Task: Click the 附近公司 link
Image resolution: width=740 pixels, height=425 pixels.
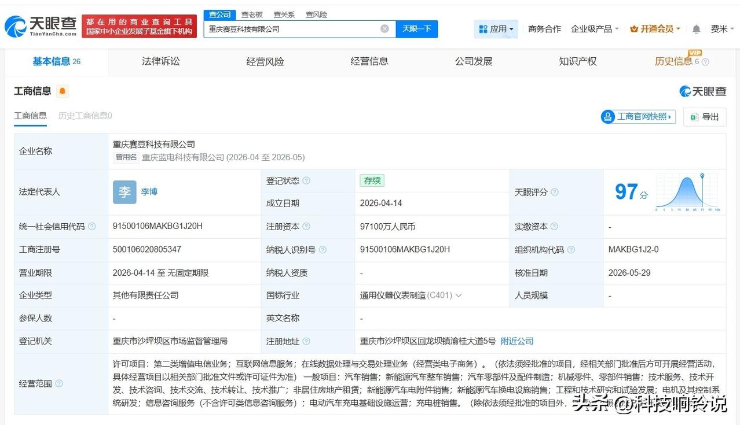Action: tap(517, 341)
